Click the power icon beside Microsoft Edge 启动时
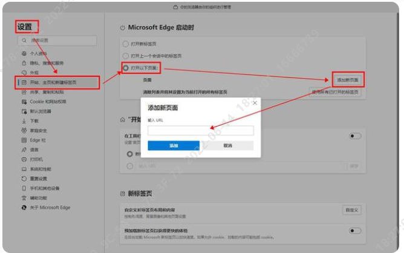Image resolution: width=404 pixels, height=253 pixels. (x=123, y=28)
